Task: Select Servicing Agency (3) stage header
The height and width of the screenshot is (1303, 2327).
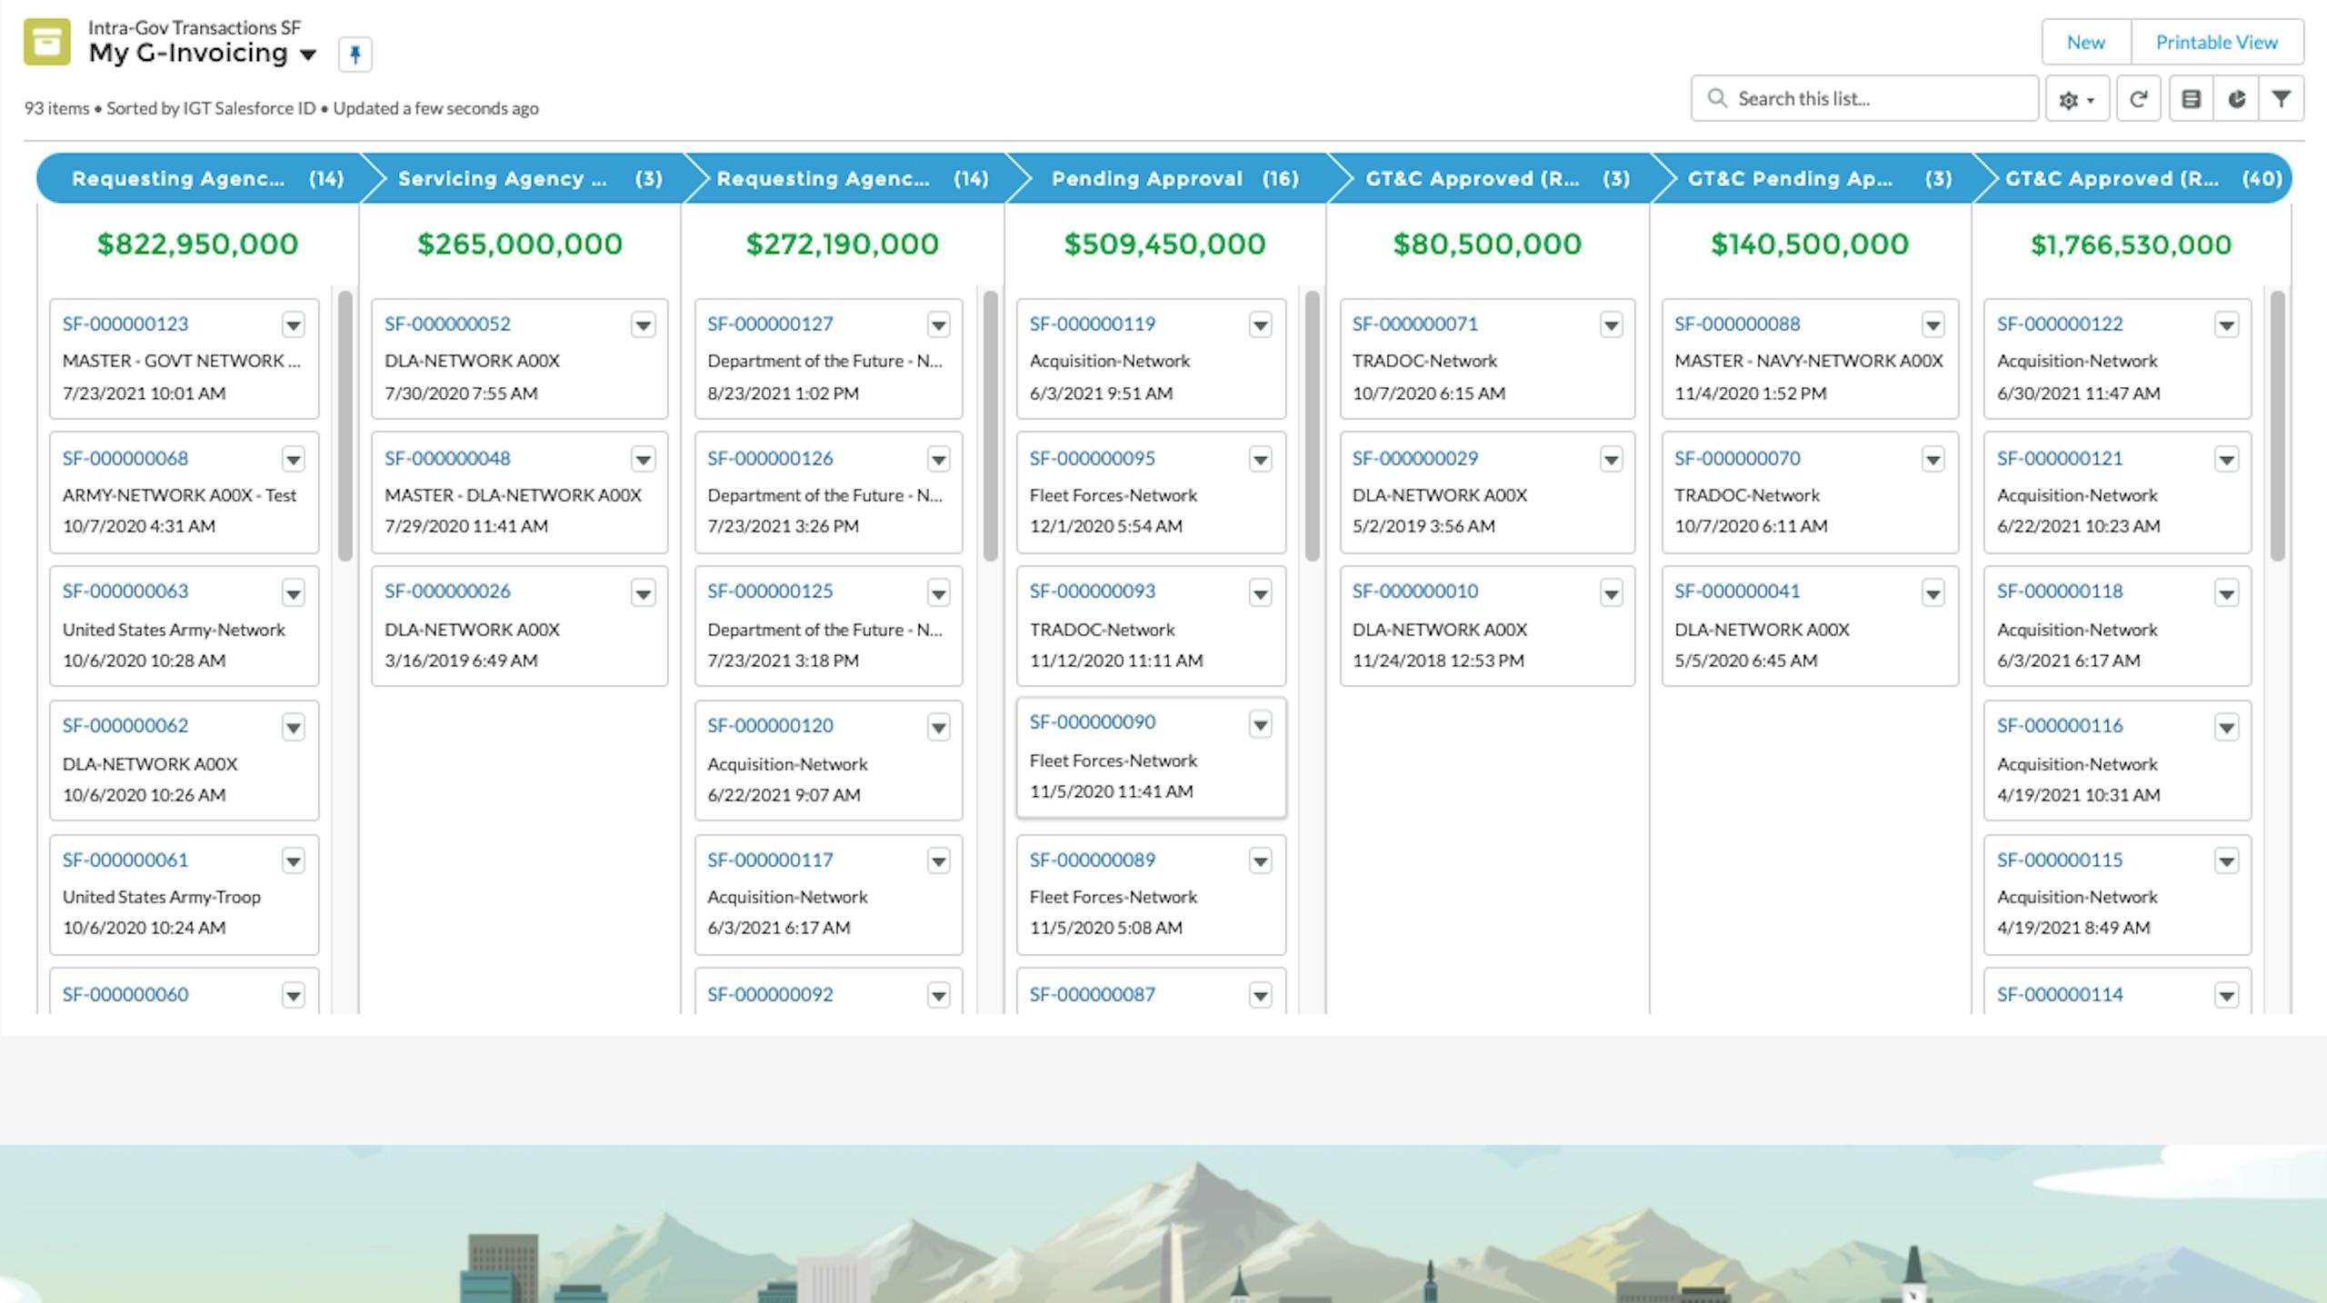Action: [520, 179]
